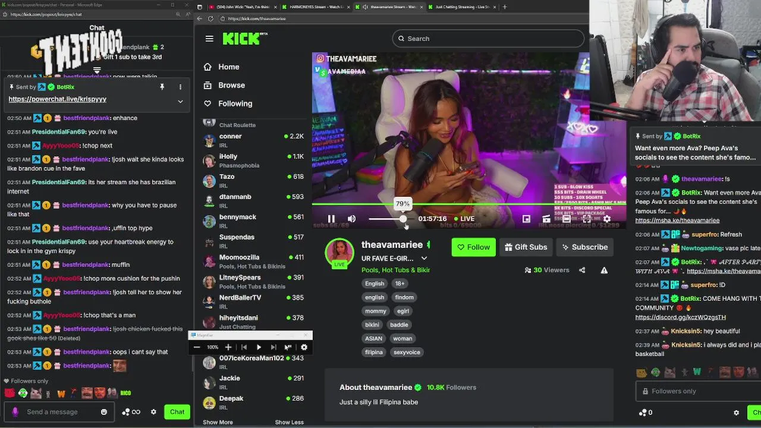Image resolution: width=761 pixels, height=428 pixels.
Task: Open channel points infinity icon
Action: (131, 412)
